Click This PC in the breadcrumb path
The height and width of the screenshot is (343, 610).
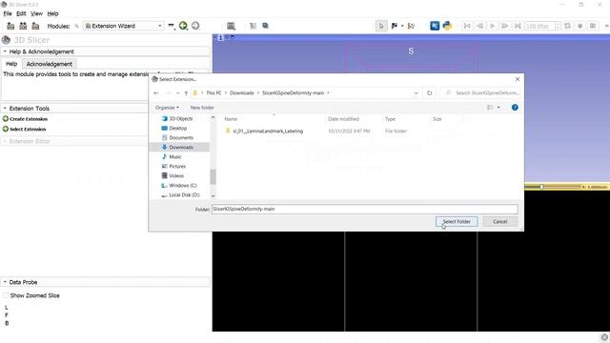[x=213, y=93]
